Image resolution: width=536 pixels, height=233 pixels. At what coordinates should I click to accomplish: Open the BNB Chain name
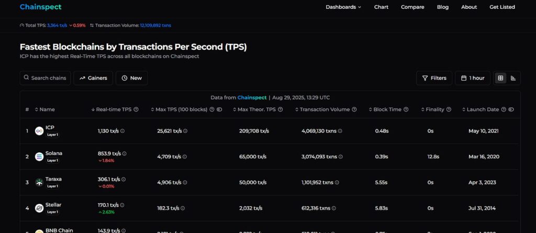tap(59, 230)
